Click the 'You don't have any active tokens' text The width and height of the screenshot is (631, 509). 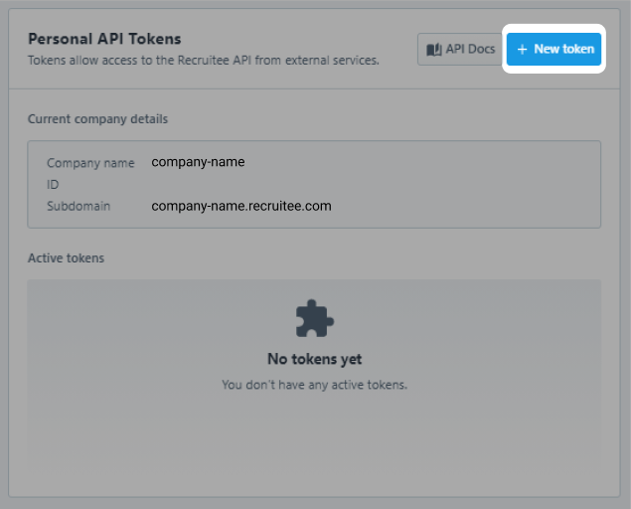pyautogui.click(x=314, y=384)
